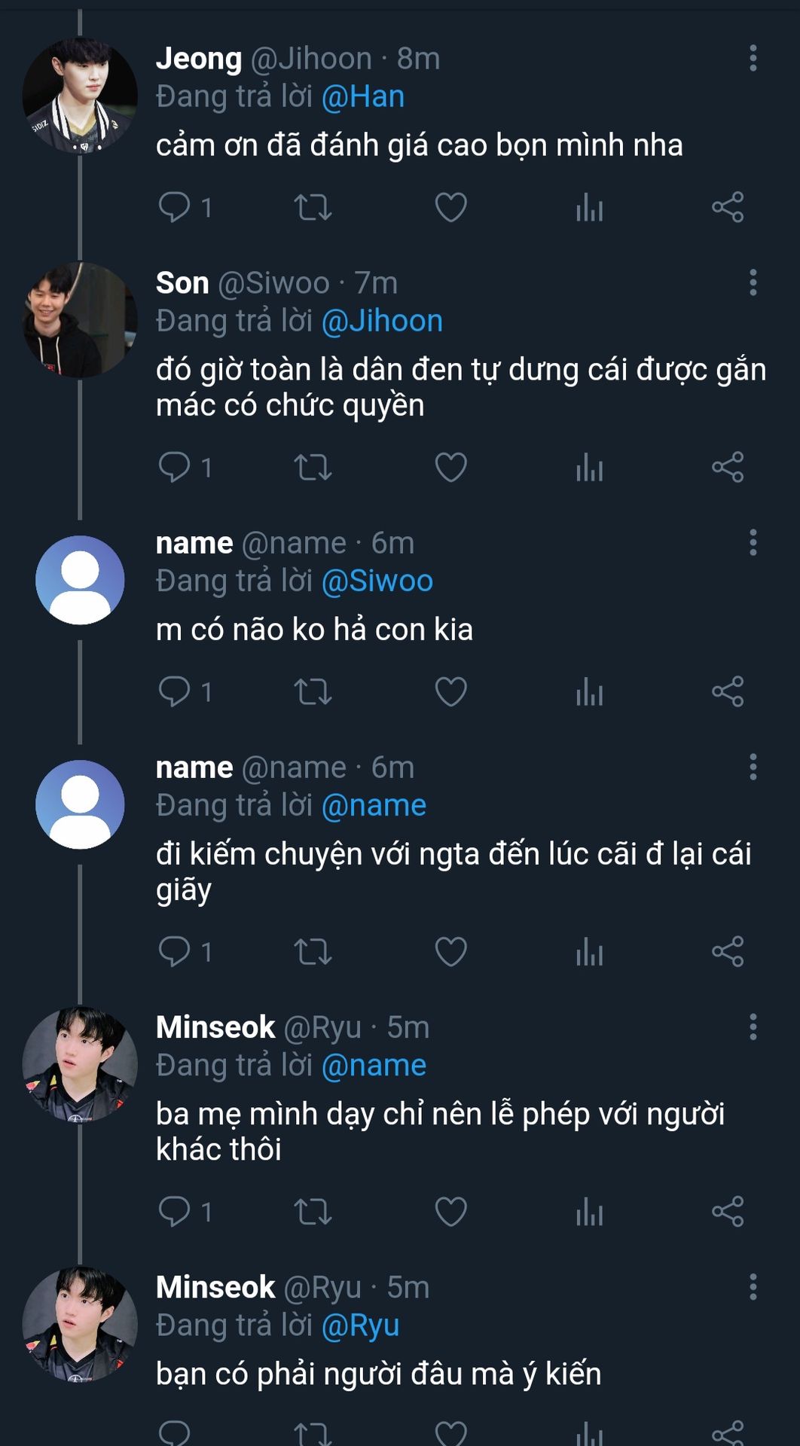Open Son's profile avatar

[x=80, y=320]
